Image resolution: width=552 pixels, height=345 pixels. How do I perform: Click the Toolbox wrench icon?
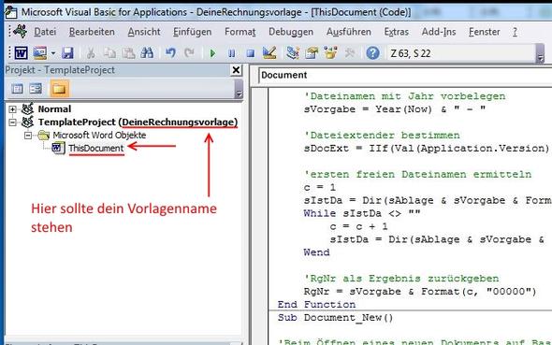coord(350,53)
